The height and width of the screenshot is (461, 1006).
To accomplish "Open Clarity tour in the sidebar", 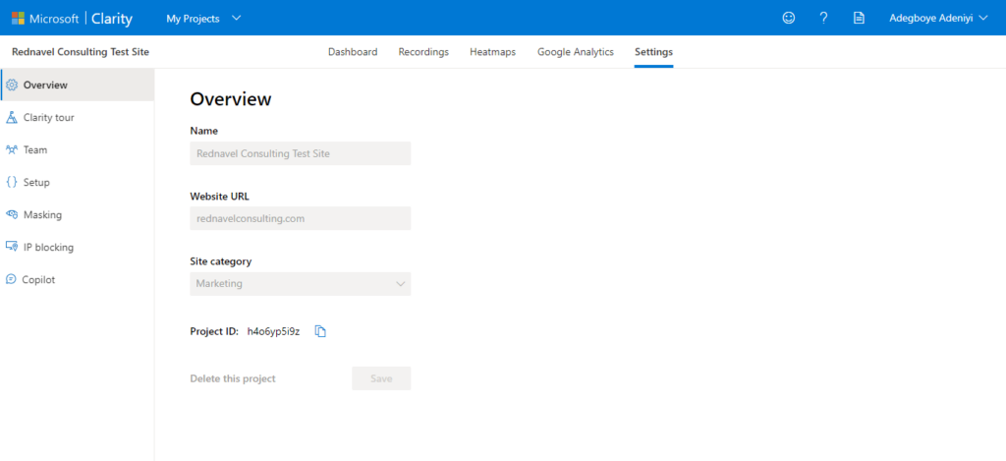I will coord(77,118).
